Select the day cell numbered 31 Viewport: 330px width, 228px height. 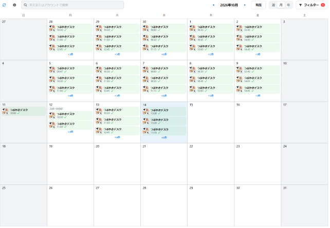click(x=304, y=205)
